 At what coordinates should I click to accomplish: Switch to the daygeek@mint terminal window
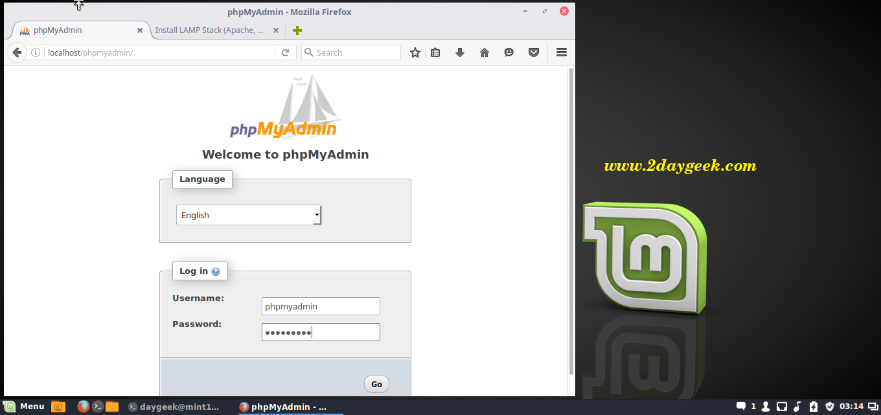pyautogui.click(x=174, y=407)
